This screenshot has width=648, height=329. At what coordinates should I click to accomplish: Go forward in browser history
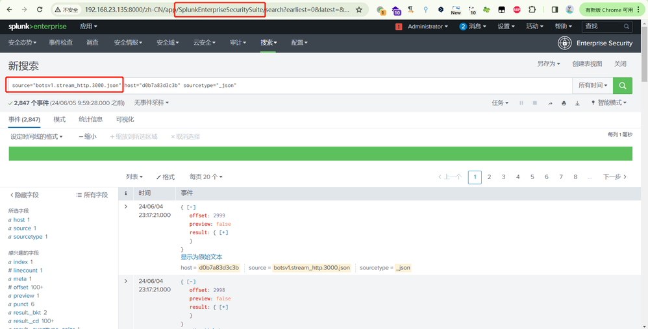[25, 10]
